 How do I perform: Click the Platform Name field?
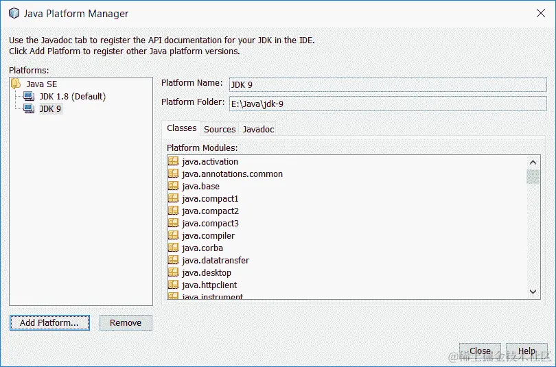tap(388, 84)
